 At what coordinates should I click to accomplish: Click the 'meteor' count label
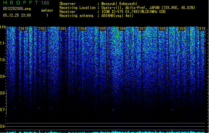coord(47,10)
